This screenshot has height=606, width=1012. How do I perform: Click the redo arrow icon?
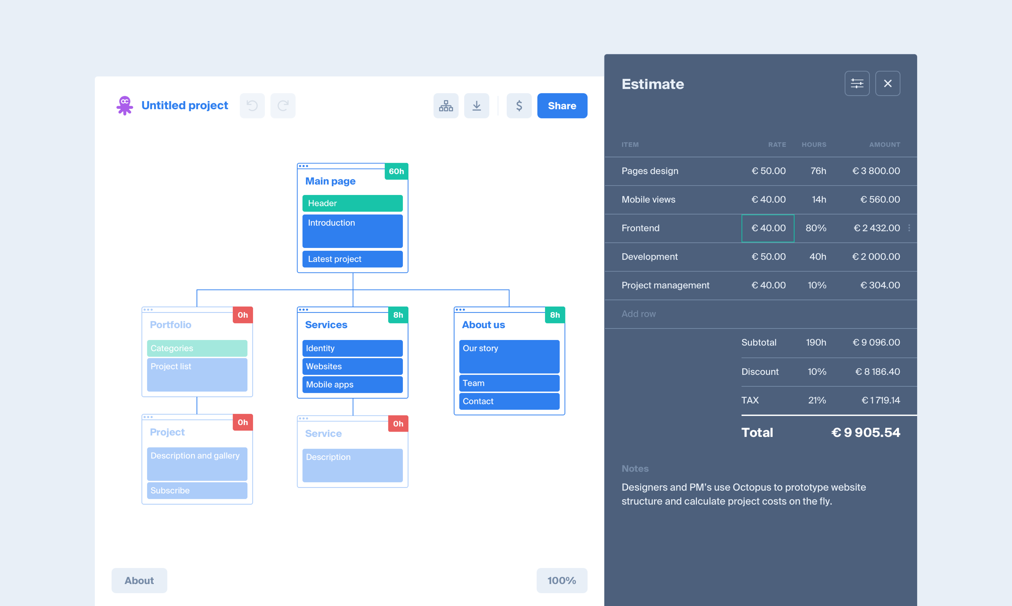pyautogui.click(x=283, y=106)
